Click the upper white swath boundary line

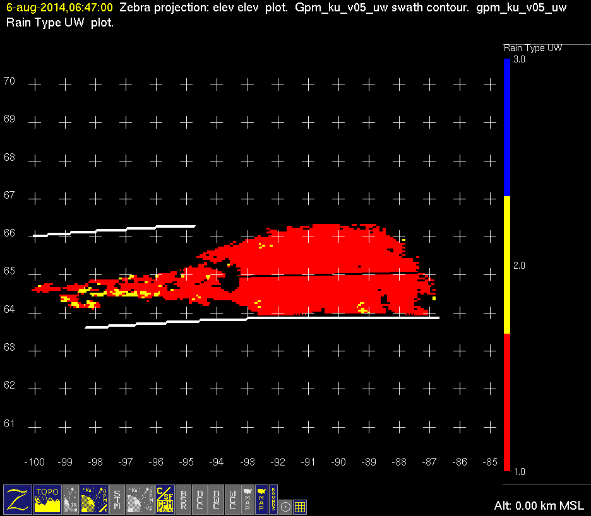click(x=114, y=230)
